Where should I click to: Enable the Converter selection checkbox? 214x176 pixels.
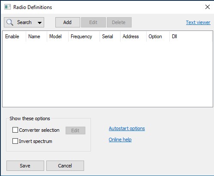pos(15,130)
